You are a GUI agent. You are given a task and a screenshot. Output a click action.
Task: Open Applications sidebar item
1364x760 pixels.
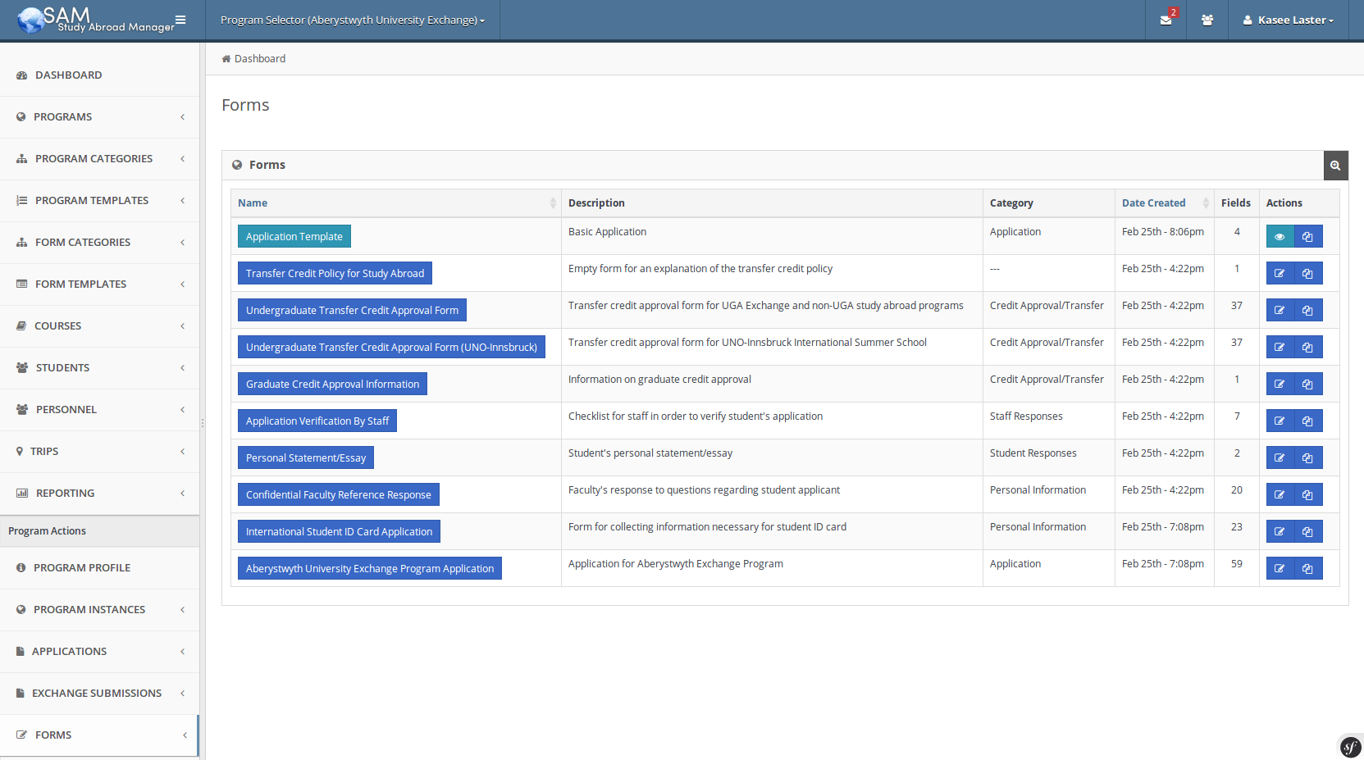pos(99,652)
